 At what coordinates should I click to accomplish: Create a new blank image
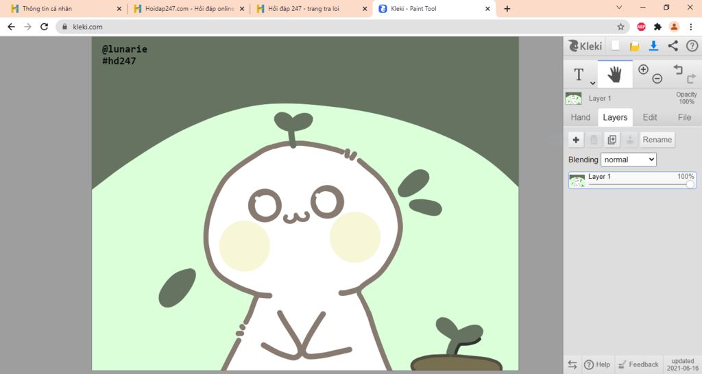coord(616,46)
